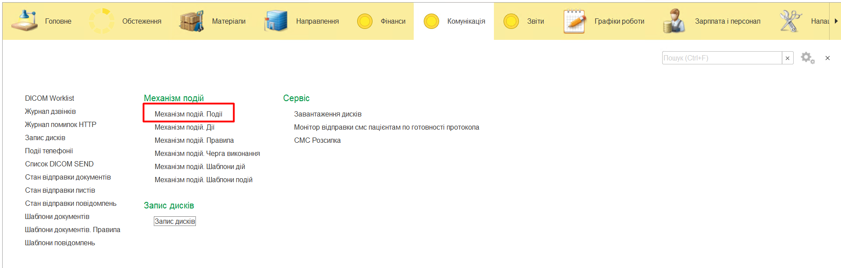841x268 pixels.
Task: Open Механізм подій. Черга виконання
Action: [207, 153]
